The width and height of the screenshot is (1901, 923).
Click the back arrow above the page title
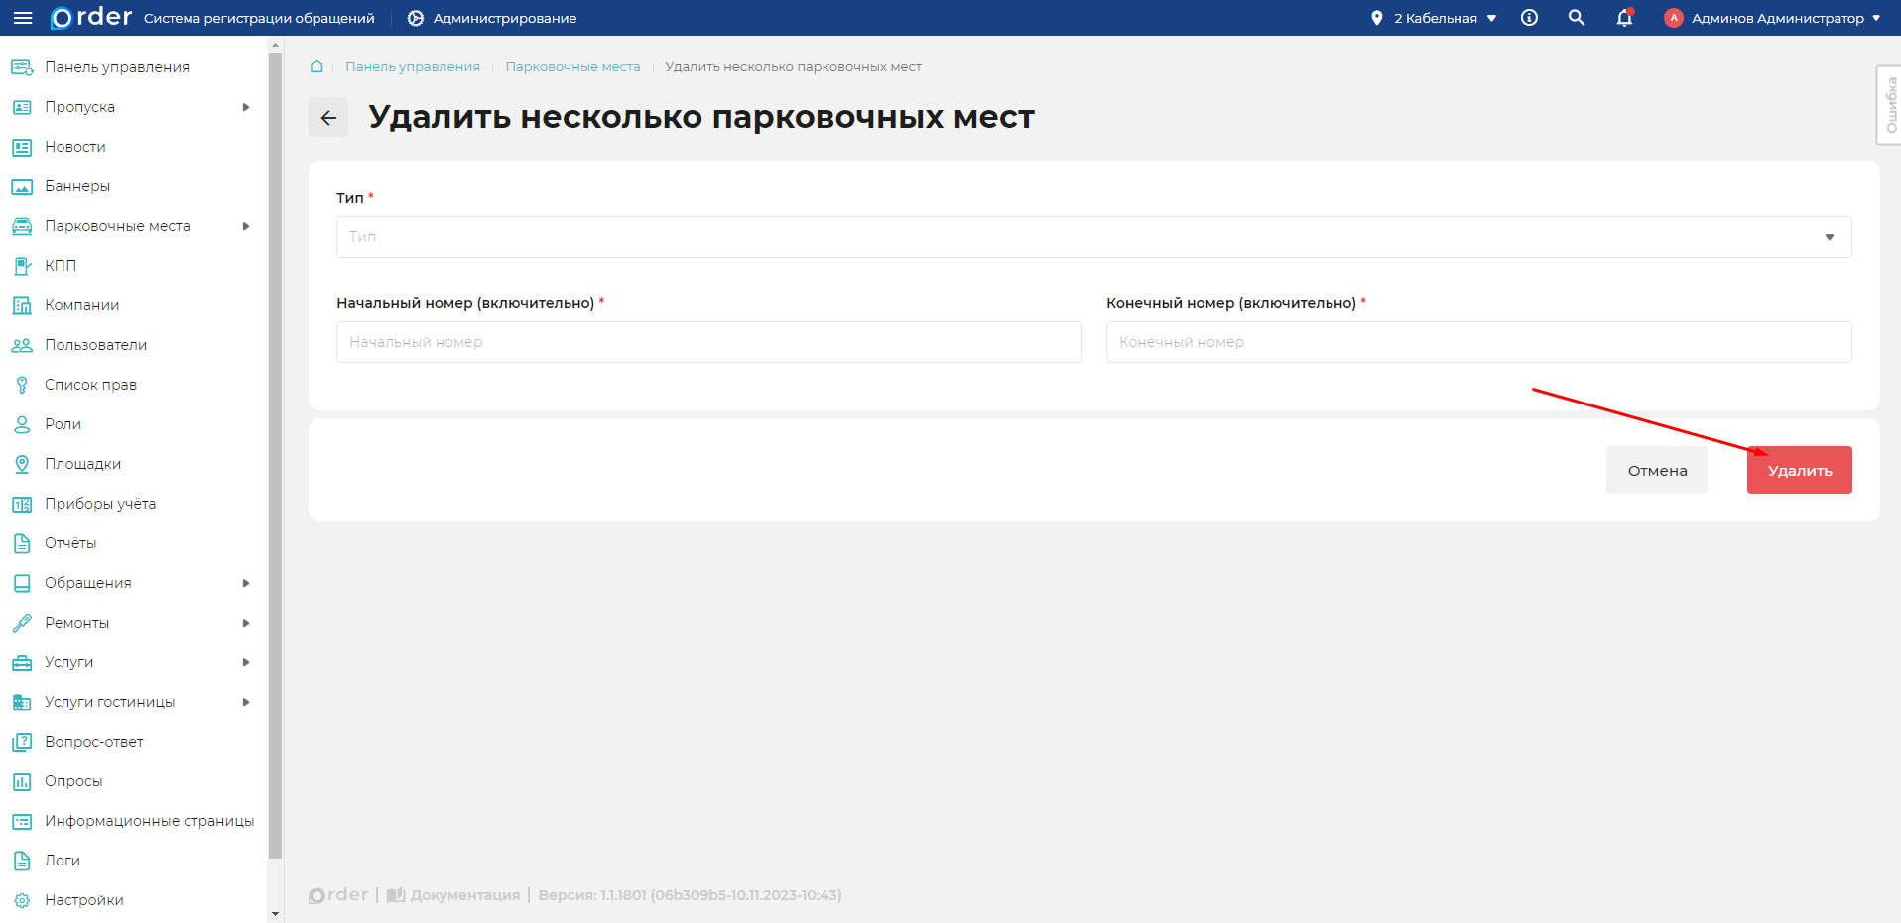[327, 117]
